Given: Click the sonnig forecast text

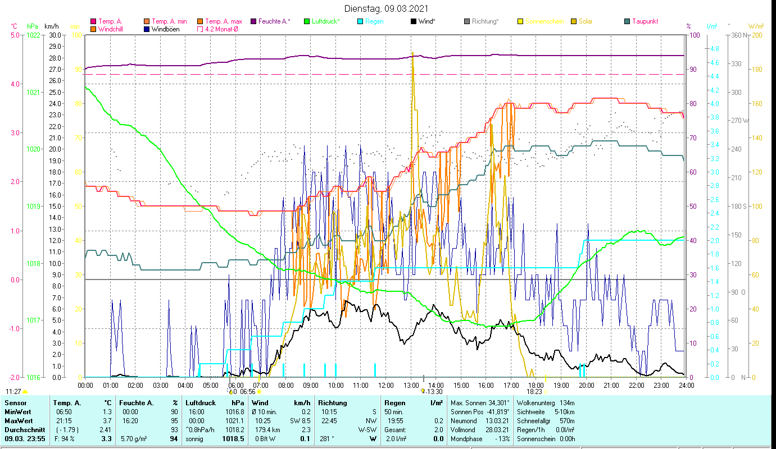Looking at the screenshot, I should pyautogui.click(x=195, y=438).
